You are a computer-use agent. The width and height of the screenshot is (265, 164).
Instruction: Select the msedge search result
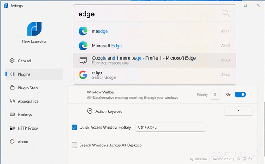point(155,31)
